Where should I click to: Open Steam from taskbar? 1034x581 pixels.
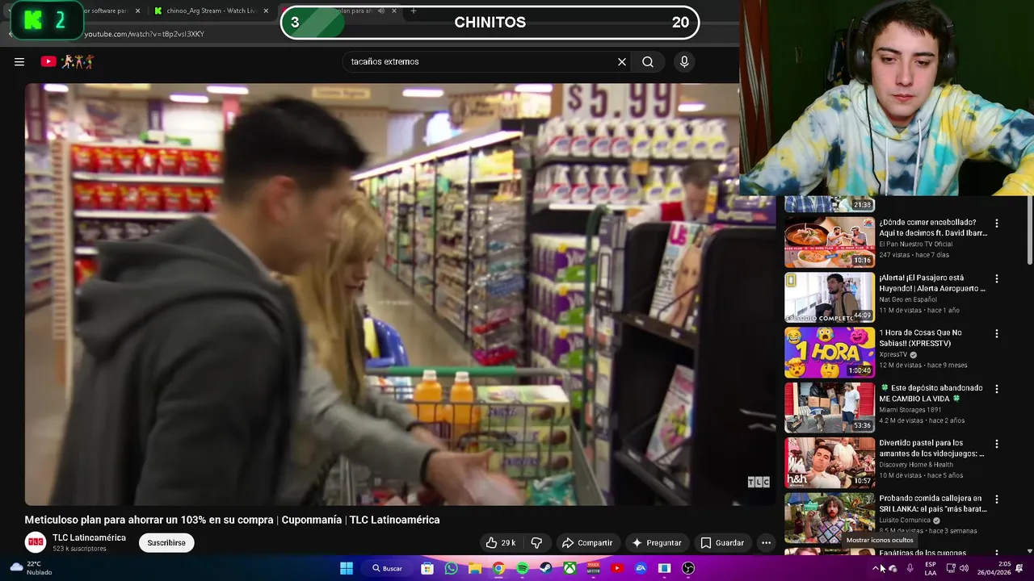tap(546, 568)
